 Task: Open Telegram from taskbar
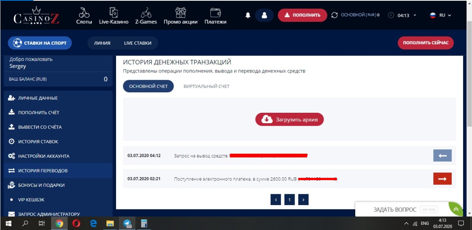tap(127, 223)
